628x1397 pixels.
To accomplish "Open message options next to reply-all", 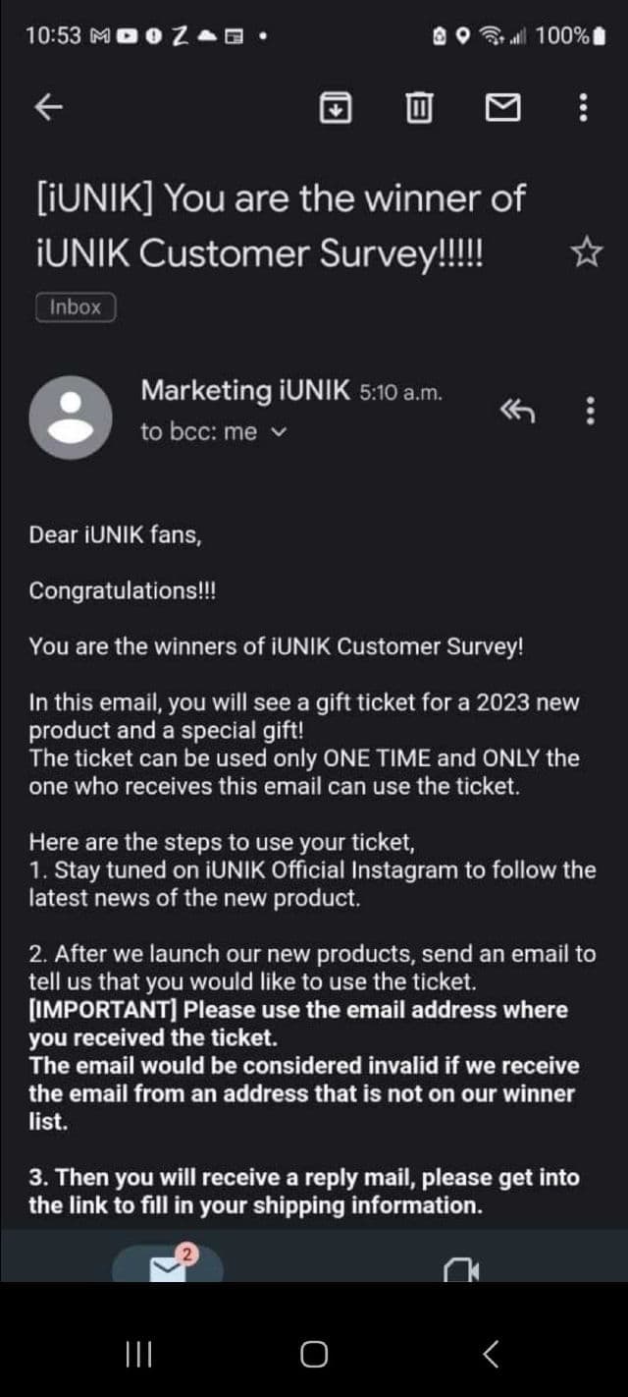I will 590,411.
